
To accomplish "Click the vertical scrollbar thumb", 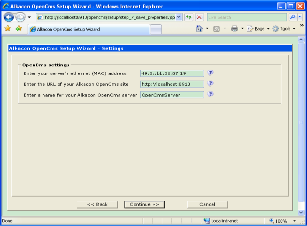I will 301,123.
